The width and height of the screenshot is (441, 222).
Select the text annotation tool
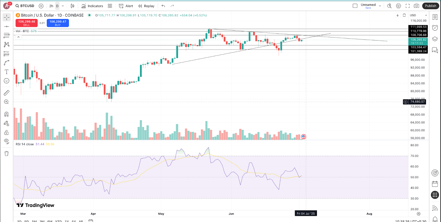[x=7, y=72]
